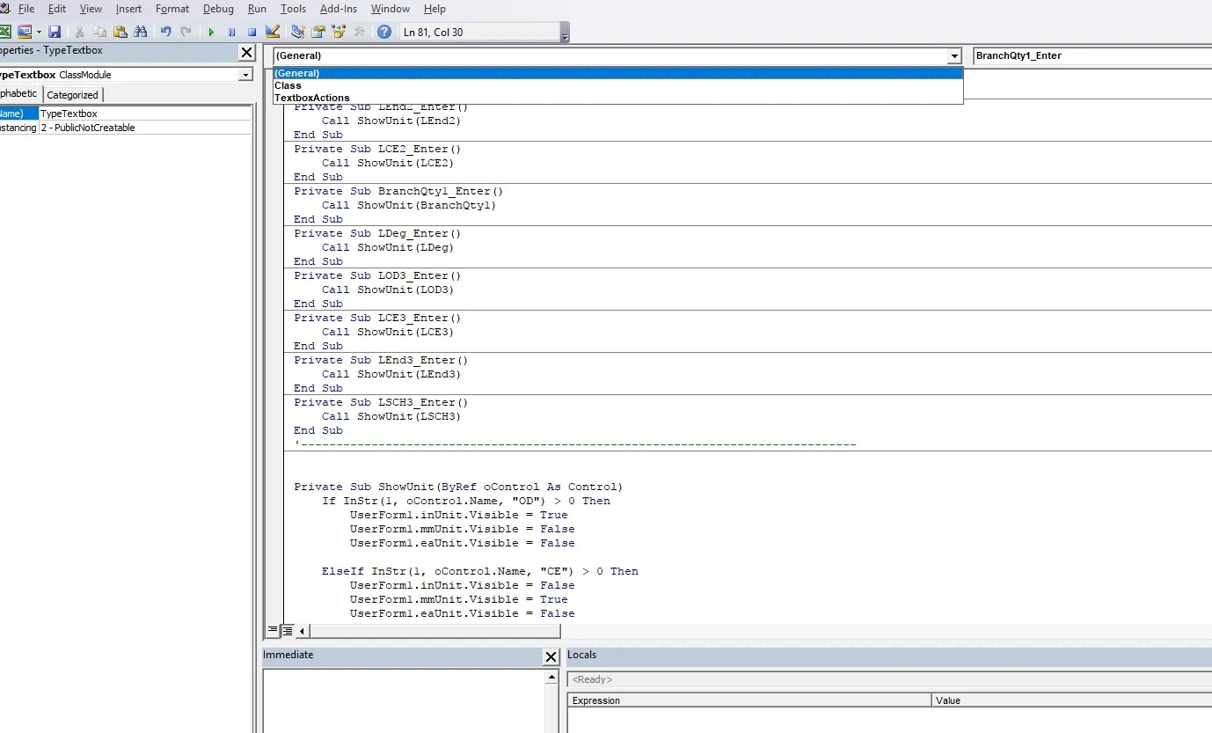Click the Reset stop square icon
1212x733 pixels.
[252, 32]
